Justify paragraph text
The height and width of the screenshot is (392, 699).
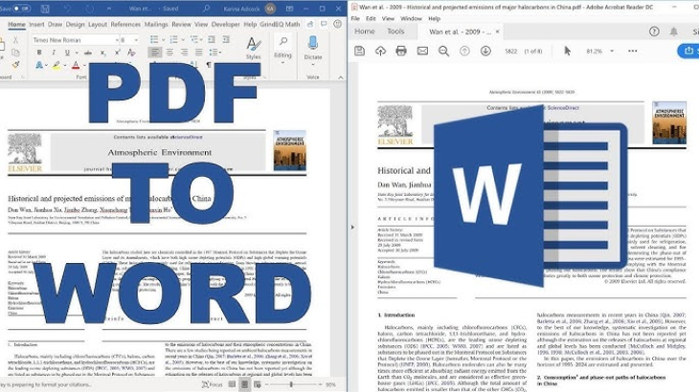(x=199, y=53)
